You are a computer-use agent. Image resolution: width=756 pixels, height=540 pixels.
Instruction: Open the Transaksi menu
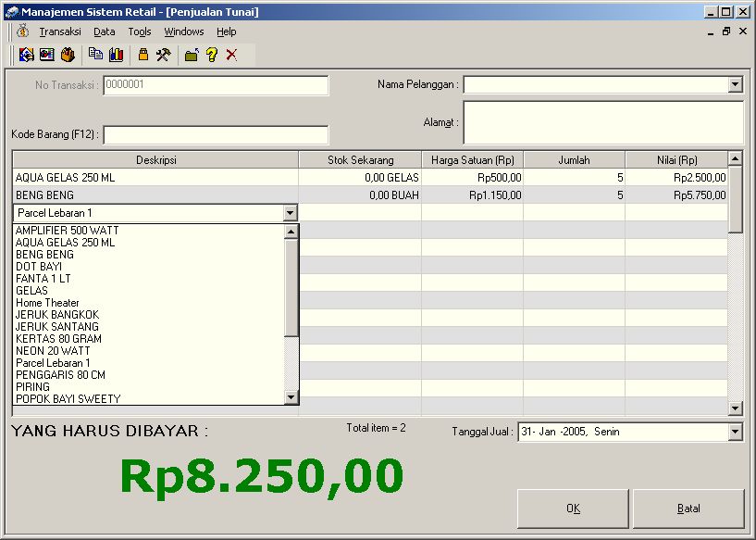pyautogui.click(x=60, y=31)
